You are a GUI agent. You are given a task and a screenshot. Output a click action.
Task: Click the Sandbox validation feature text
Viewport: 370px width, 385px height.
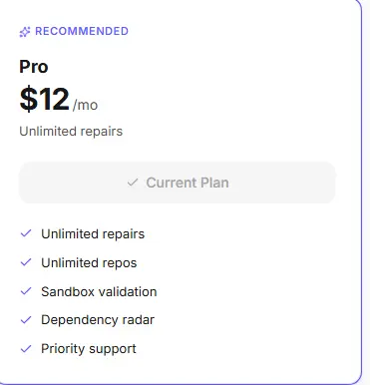(99, 291)
